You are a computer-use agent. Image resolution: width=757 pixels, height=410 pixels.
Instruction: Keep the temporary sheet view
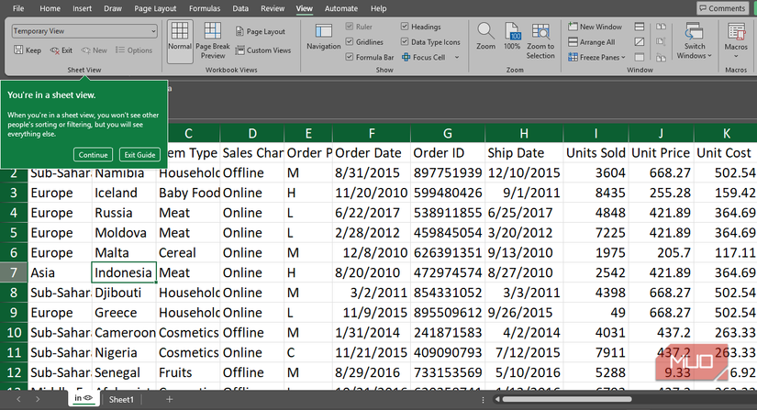tap(28, 50)
